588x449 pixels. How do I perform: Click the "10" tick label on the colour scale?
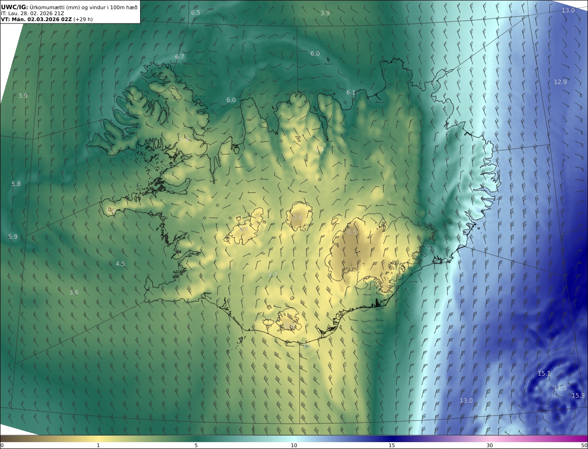[x=294, y=445]
